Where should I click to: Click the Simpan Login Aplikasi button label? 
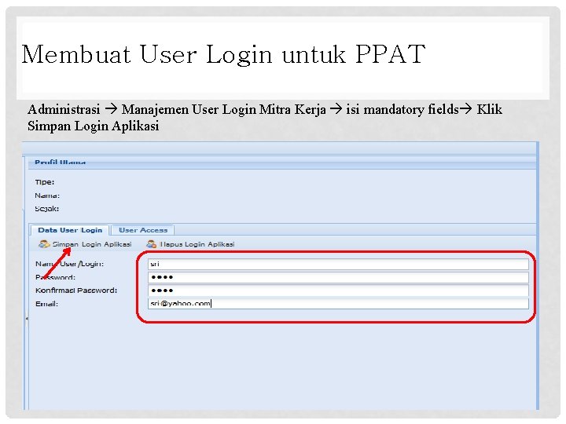pos(92,244)
